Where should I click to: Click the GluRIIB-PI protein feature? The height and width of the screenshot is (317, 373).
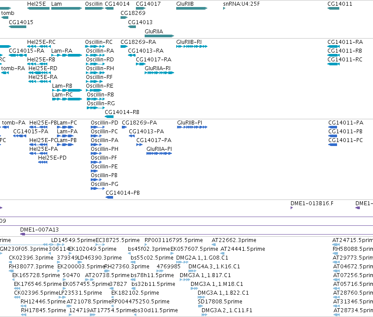(190, 123)
